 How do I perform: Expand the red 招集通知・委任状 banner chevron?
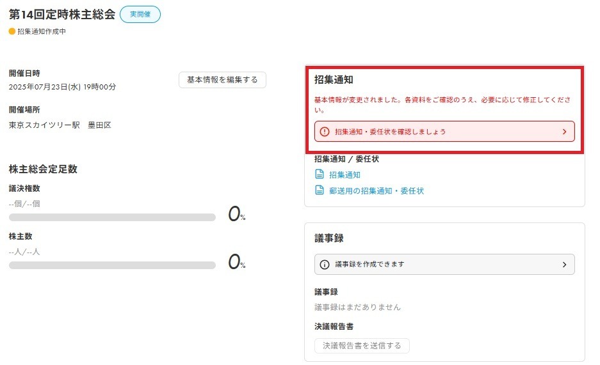[564, 132]
